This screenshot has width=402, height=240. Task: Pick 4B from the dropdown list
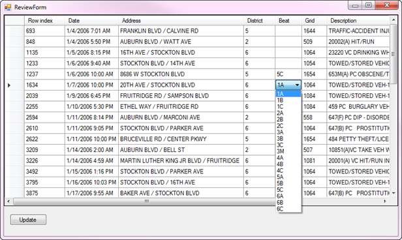point(288,164)
